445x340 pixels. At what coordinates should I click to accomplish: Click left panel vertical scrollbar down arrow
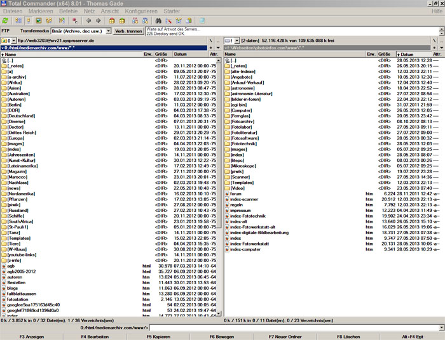pyautogui.click(x=219, y=313)
